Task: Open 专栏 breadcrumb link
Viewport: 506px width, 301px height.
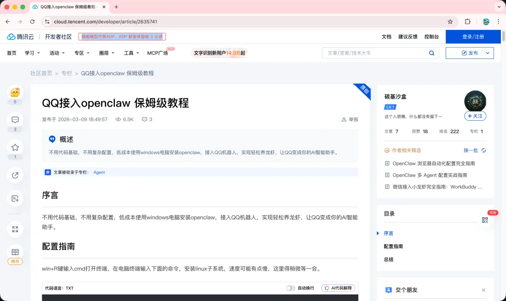Action: [x=67, y=73]
